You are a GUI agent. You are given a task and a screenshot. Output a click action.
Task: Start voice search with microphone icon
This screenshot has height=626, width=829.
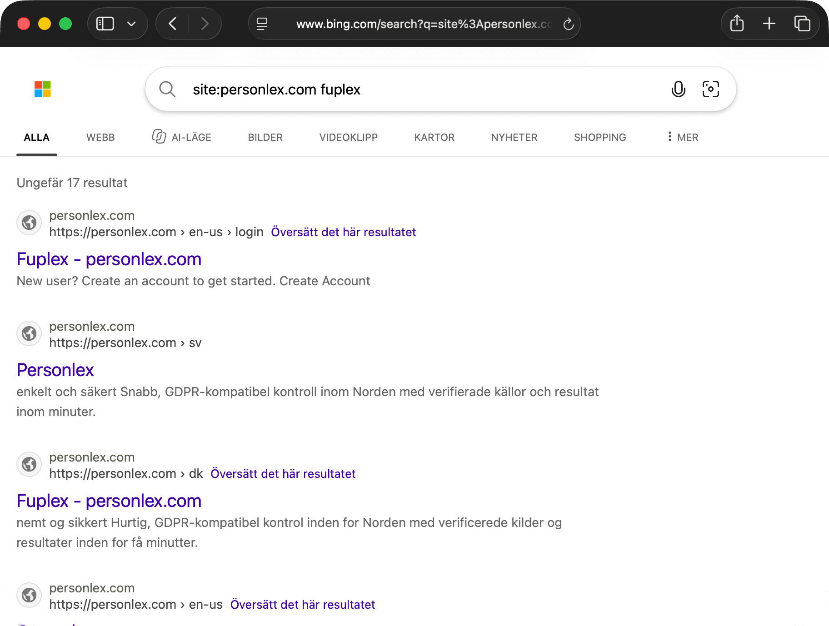[679, 89]
